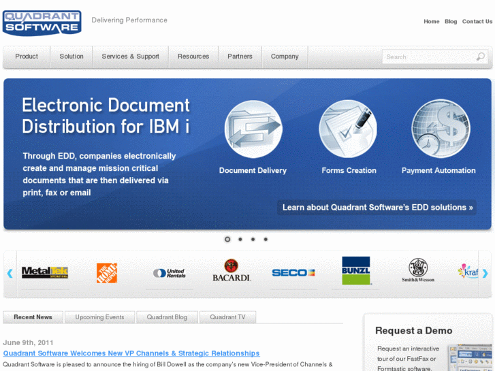This screenshot has width=495, height=371.
Task: Click the Electronic Document Distribution headline
Action: pos(106,116)
